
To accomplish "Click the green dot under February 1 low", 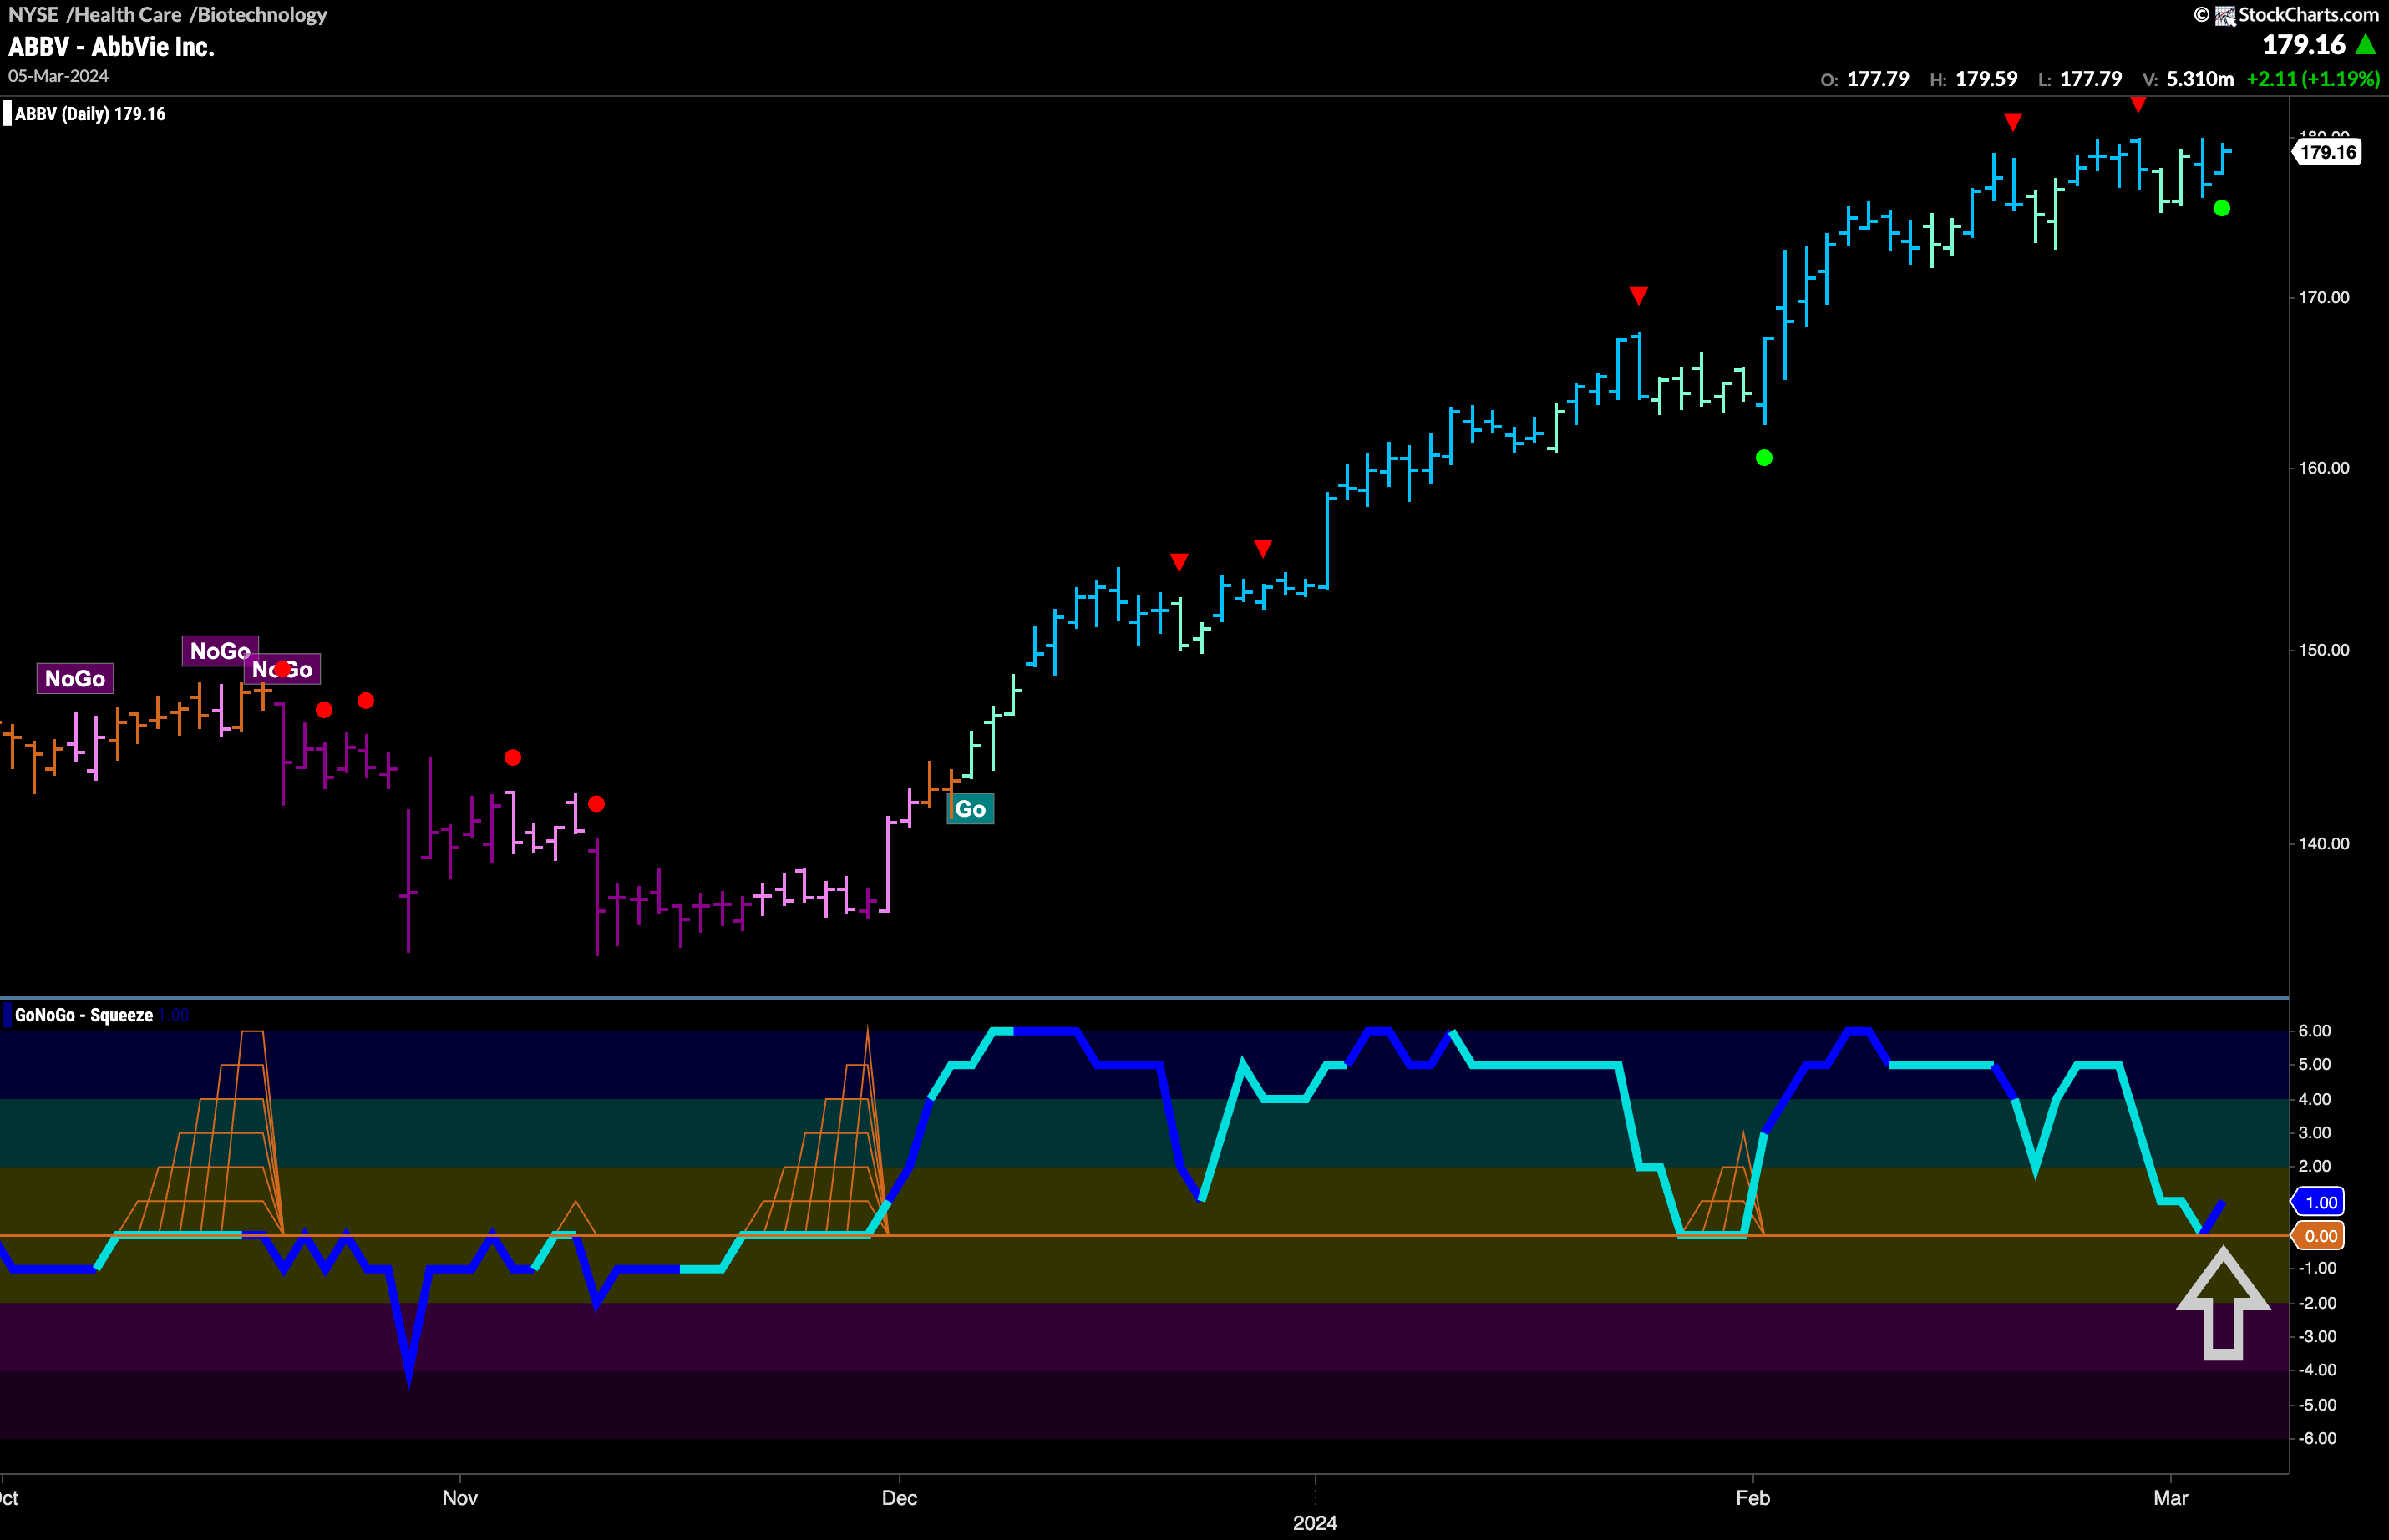I will (1764, 458).
